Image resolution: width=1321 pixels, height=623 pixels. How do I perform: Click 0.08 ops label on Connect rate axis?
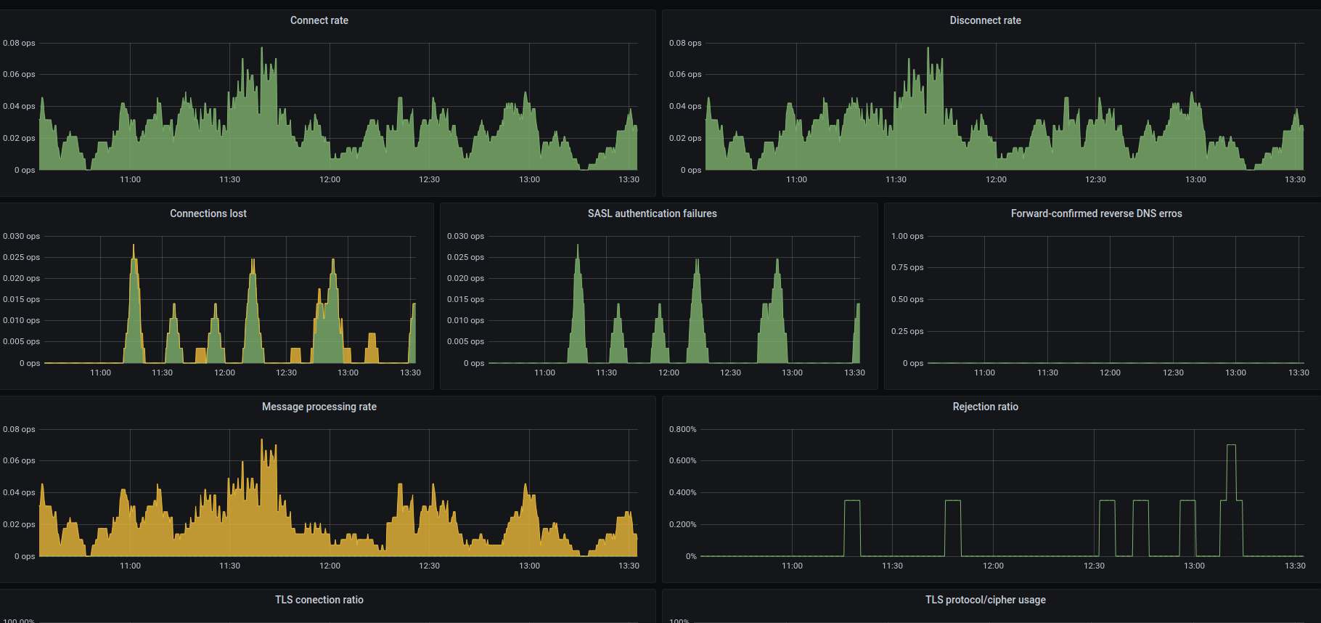point(19,43)
